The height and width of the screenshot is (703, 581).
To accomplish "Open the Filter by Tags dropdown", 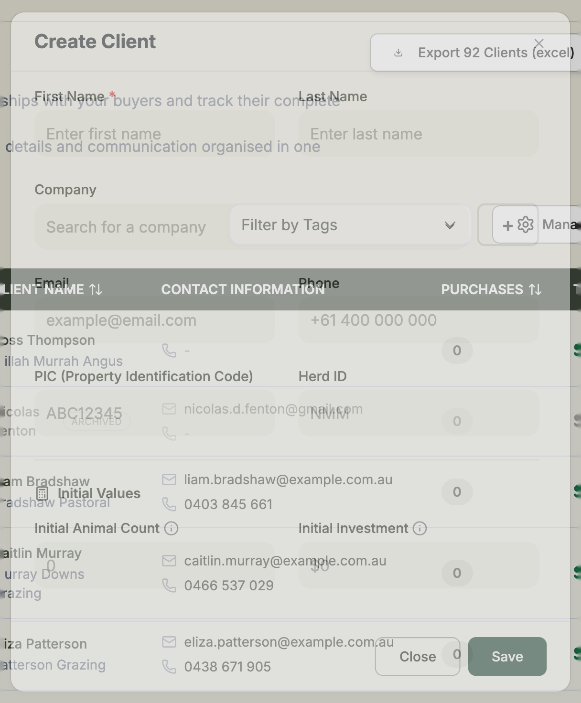I will click(350, 225).
